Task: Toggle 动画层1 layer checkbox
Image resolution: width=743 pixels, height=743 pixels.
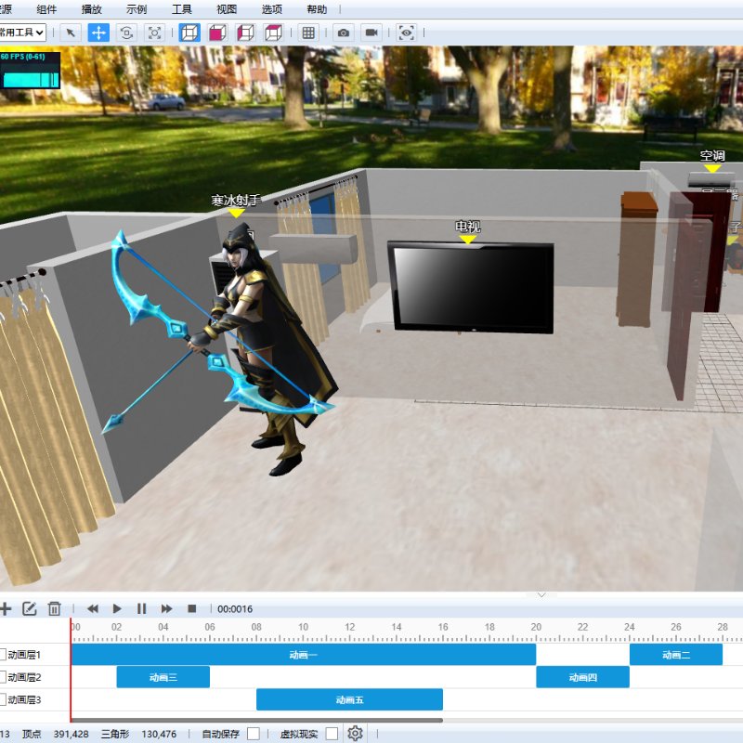Action: click(x=3, y=655)
